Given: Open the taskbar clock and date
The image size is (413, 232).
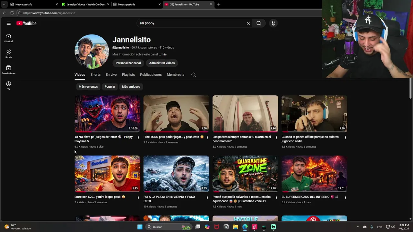Looking at the screenshot, I should pyautogui.click(x=404, y=227).
